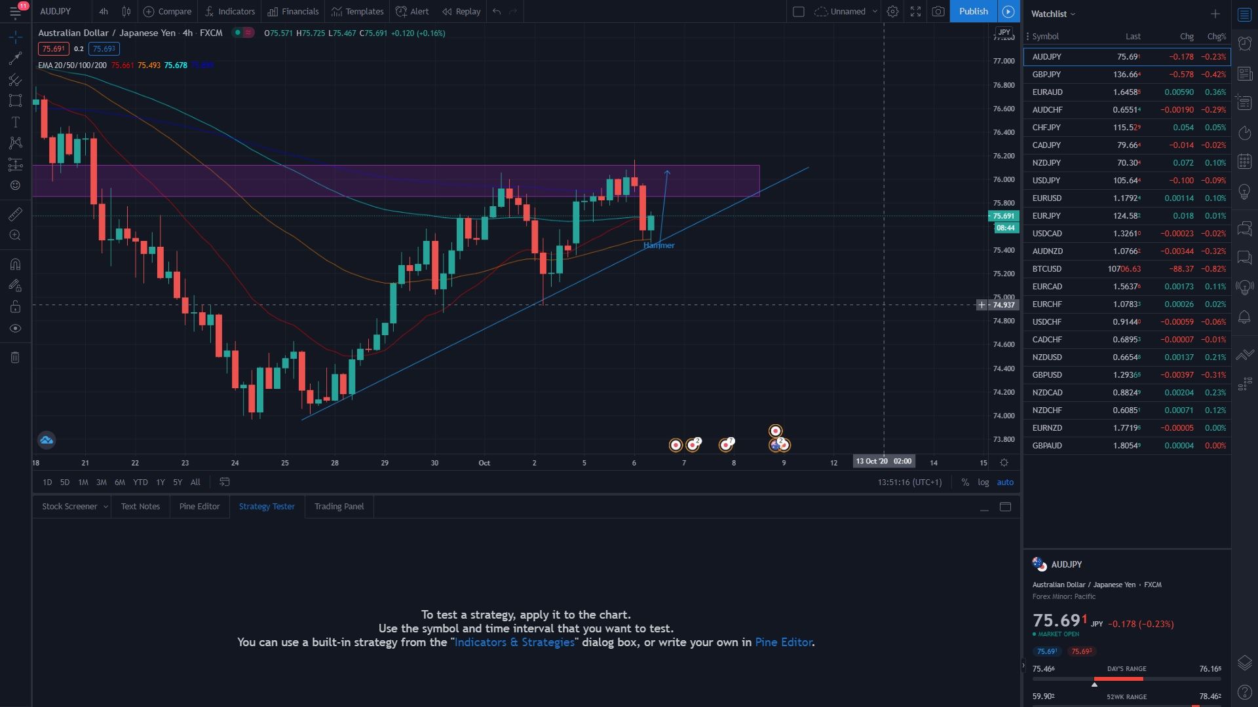Select BTCUSD in the watchlist
This screenshot has width=1258, height=707.
[1127, 269]
